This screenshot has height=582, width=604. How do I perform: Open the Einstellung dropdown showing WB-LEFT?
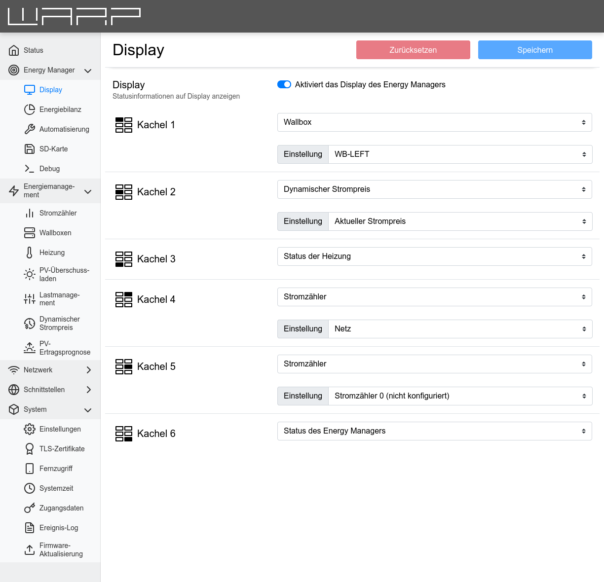tap(459, 154)
